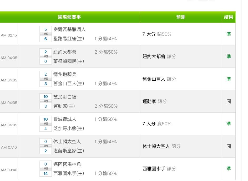Click the 準 result for 芝加哥小熊 game
The image size is (248, 181).
coord(229,124)
